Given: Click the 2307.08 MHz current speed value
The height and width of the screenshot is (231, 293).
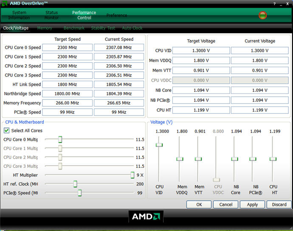Looking at the screenshot, I should coord(119,48).
